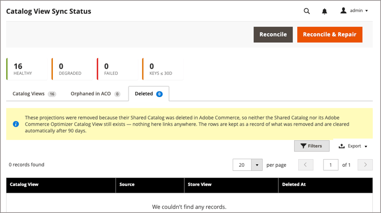Viewport: 381px width, 213px height.
Task: Switch to the Orphaned in ACO tab
Action: pos(96,94)
